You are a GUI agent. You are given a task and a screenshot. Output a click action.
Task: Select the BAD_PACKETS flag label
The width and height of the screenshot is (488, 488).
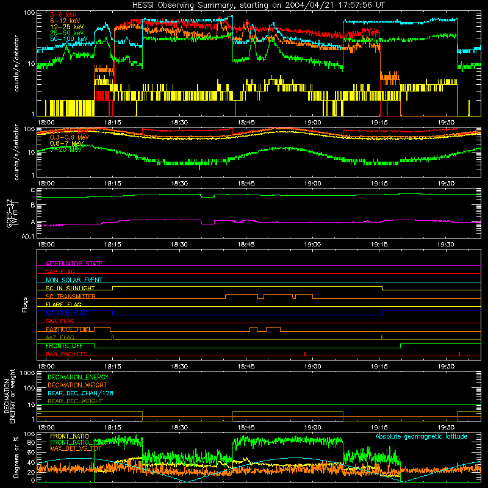coord(66,354)
